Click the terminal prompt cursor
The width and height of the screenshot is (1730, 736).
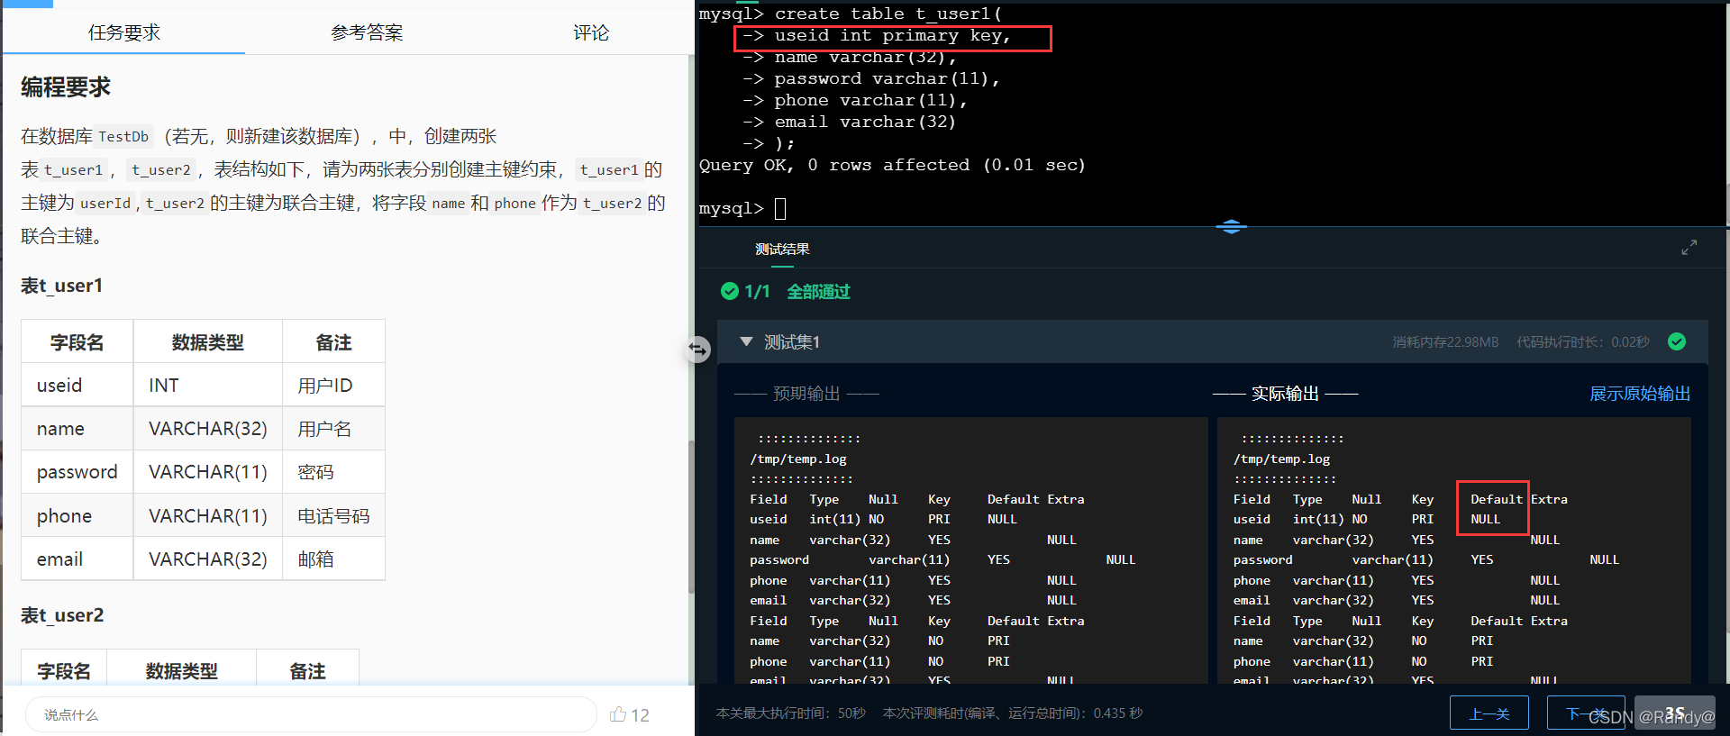pyautogui.click(x=780, y=209)
